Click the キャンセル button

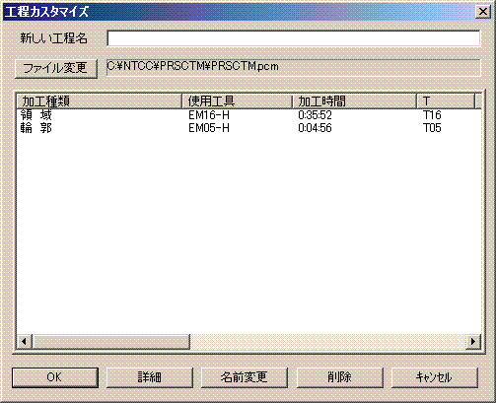pos(434,377)
